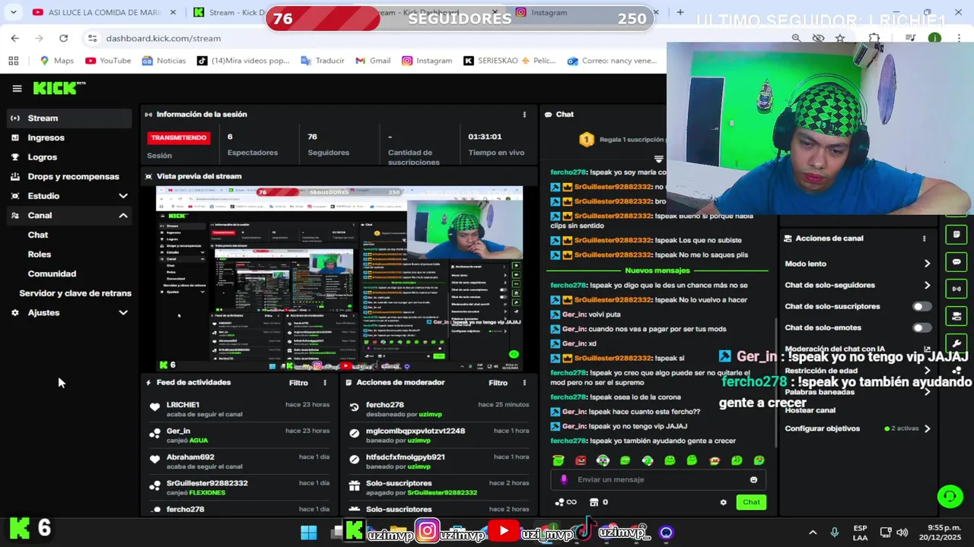This screenshot has width=974, height=547.
Task: Open Filtro in Feed de actividades
Action: (298, 383)
